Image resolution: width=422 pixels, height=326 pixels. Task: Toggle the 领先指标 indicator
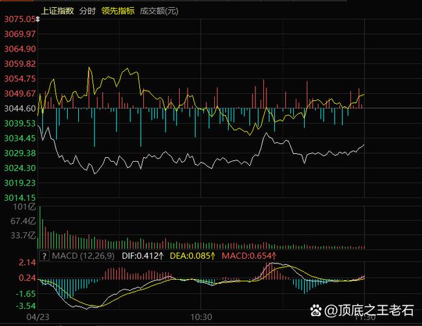coord(118,11)
